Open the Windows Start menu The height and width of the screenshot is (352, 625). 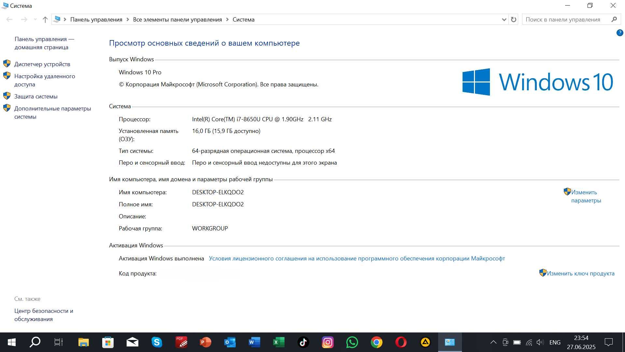11,342
